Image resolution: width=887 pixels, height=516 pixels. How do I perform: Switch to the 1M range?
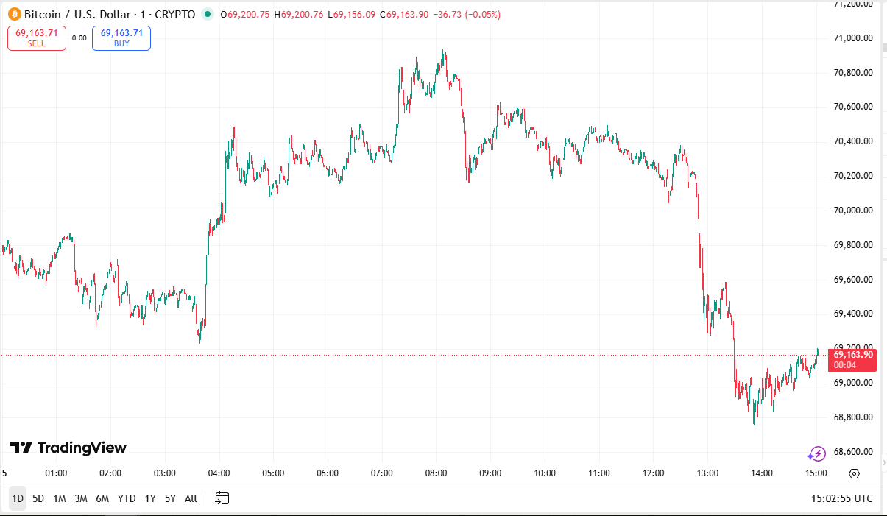click(60, 498)
